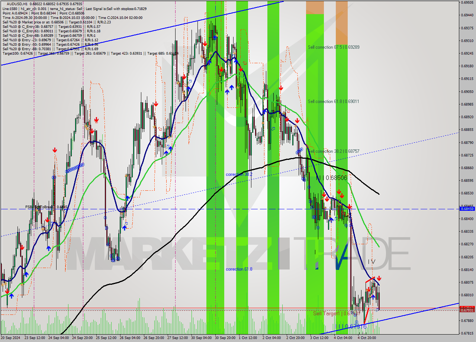Image resolution: width=476 pixels, height=342 pixels.
Task: Click the 0.69050 price axis label
Action: point(468,91)
